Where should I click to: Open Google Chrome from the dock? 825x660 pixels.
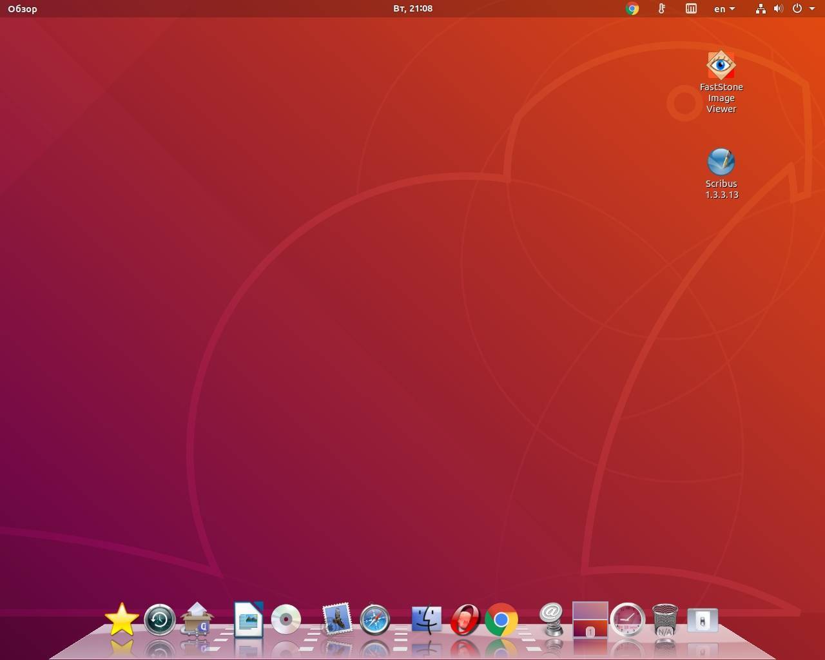(x=501, y=620)
